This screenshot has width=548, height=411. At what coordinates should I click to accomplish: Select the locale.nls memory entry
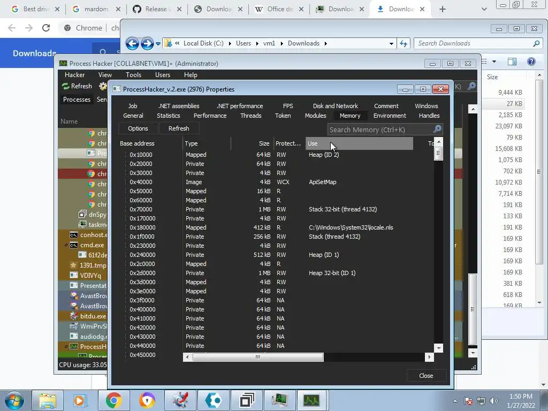(351, 227)
